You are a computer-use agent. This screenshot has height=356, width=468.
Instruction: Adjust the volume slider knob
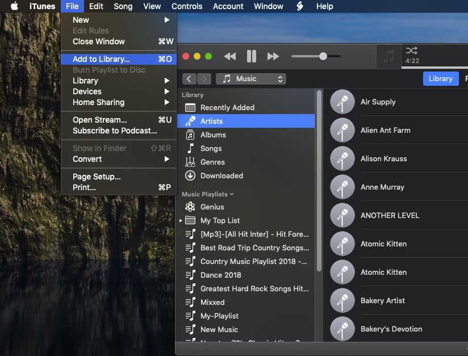pyautogui.click(x=323, y=56)
